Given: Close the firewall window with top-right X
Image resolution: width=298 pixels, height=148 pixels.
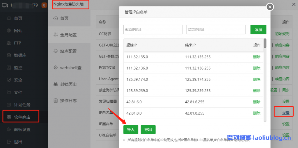Looking at the screenshot, I should [x=294, y=5].
